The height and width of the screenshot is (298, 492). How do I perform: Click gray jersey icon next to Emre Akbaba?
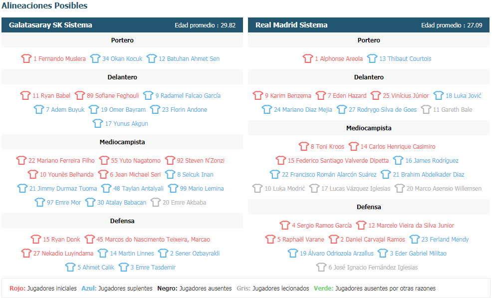156,202
